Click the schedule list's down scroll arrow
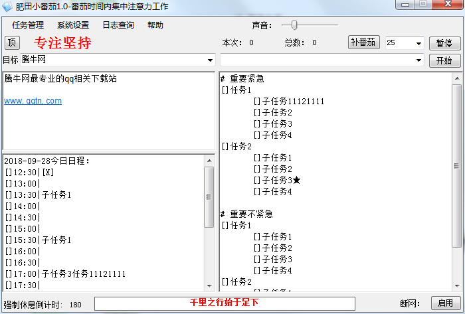 click(209, 286)
